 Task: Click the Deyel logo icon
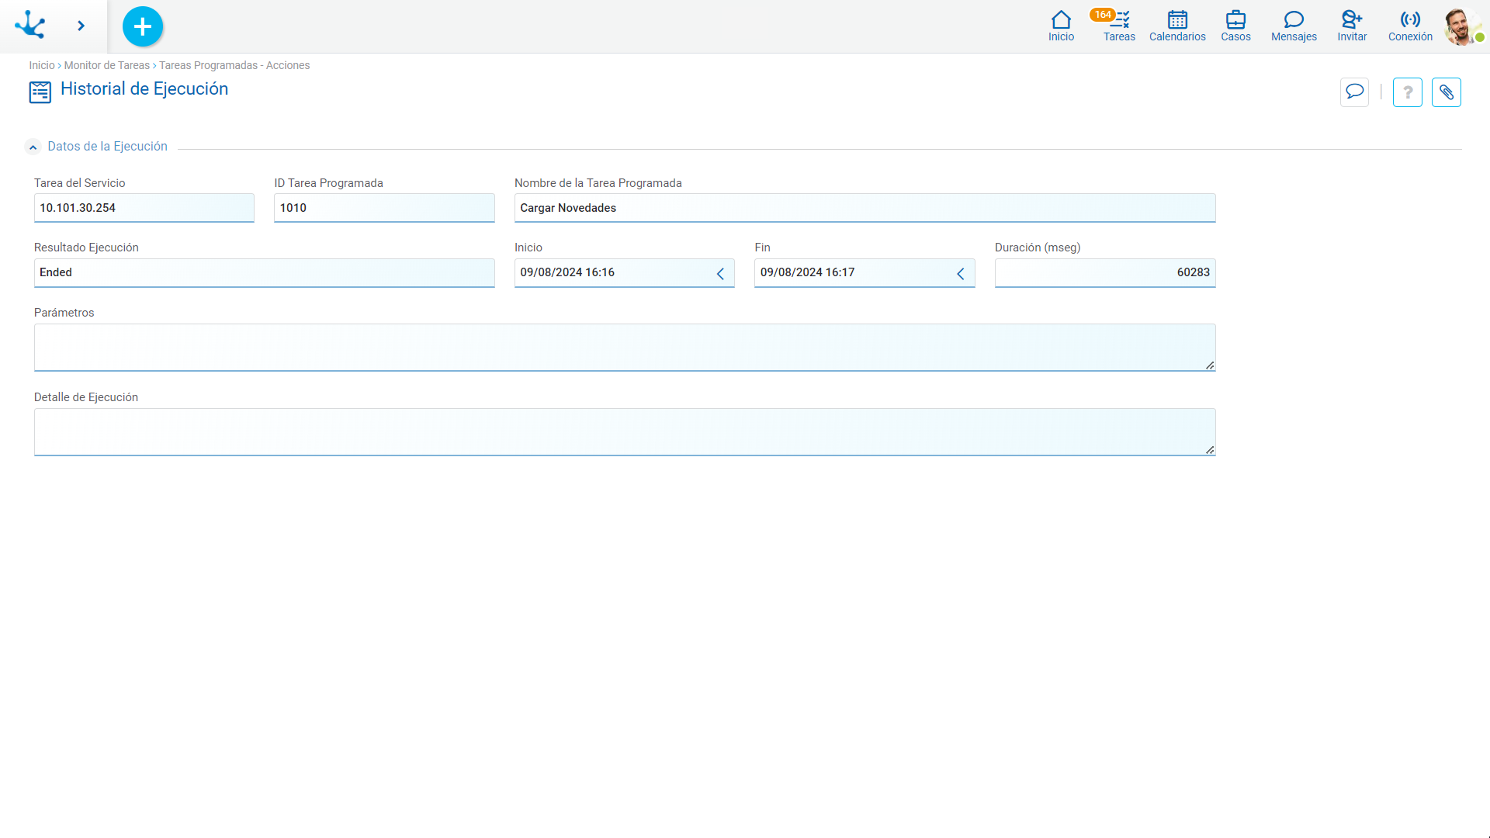pos(30,26)
